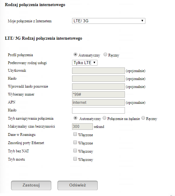Enable Zmostkuj porty Ethernet checkbox

[x=75, y=142]
